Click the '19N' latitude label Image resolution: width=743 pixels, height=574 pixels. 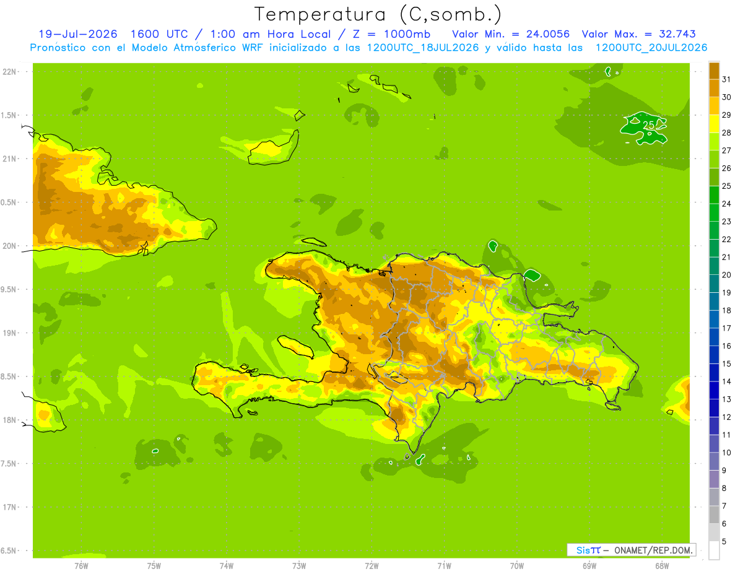pyautogui.click(x=9, y=333)
